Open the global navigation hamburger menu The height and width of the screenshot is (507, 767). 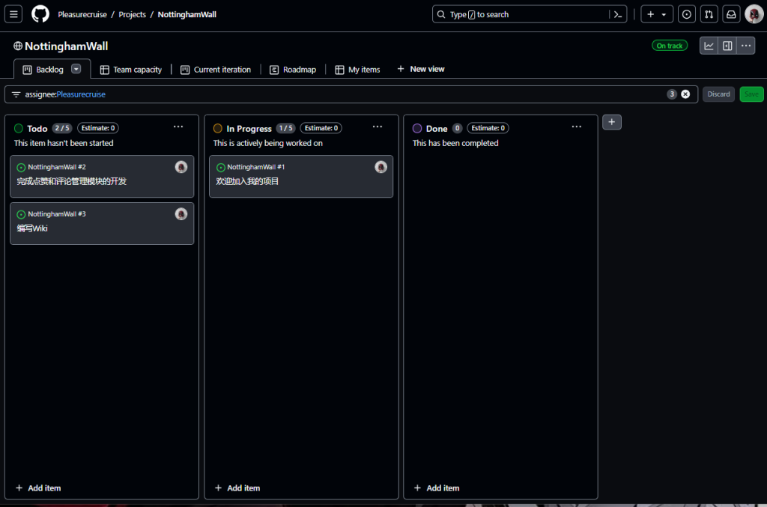[x=13, y=14]
